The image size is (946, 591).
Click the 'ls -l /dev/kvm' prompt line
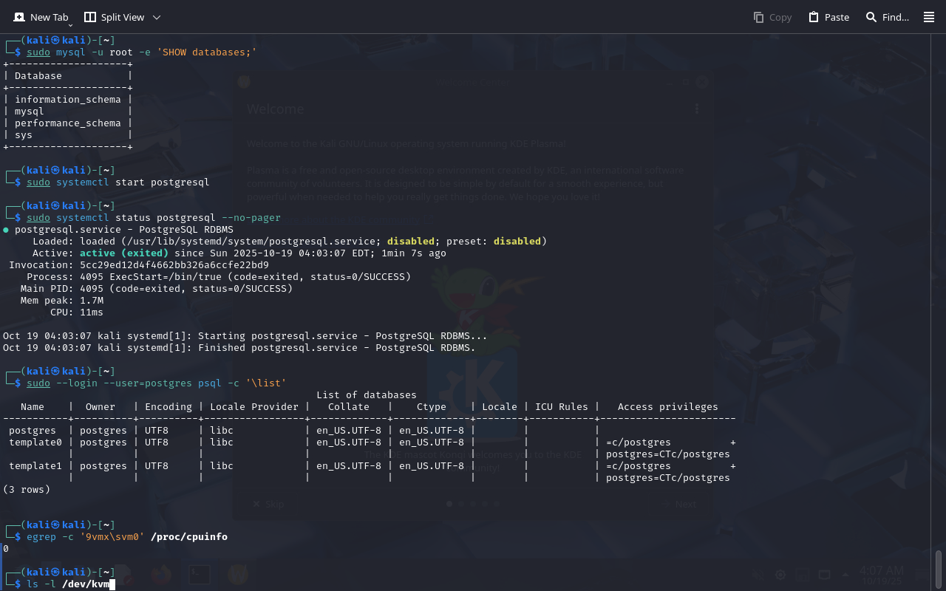[x=68, y=584]
